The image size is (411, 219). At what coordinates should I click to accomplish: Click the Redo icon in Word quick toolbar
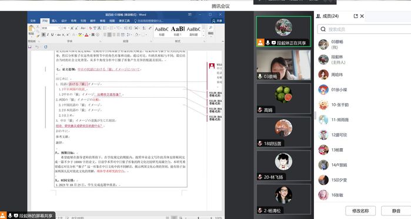(x=46, y=47)
